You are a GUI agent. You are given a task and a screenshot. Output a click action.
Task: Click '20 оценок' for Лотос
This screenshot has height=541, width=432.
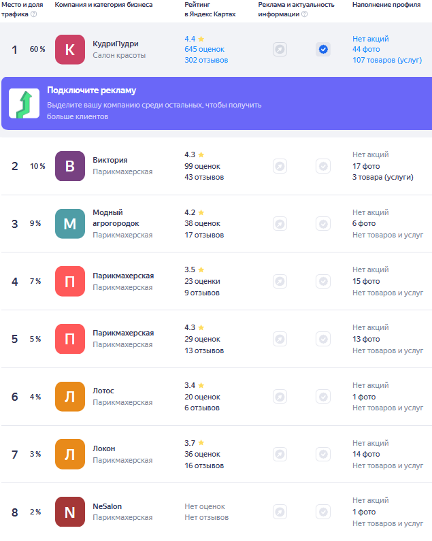202,397
